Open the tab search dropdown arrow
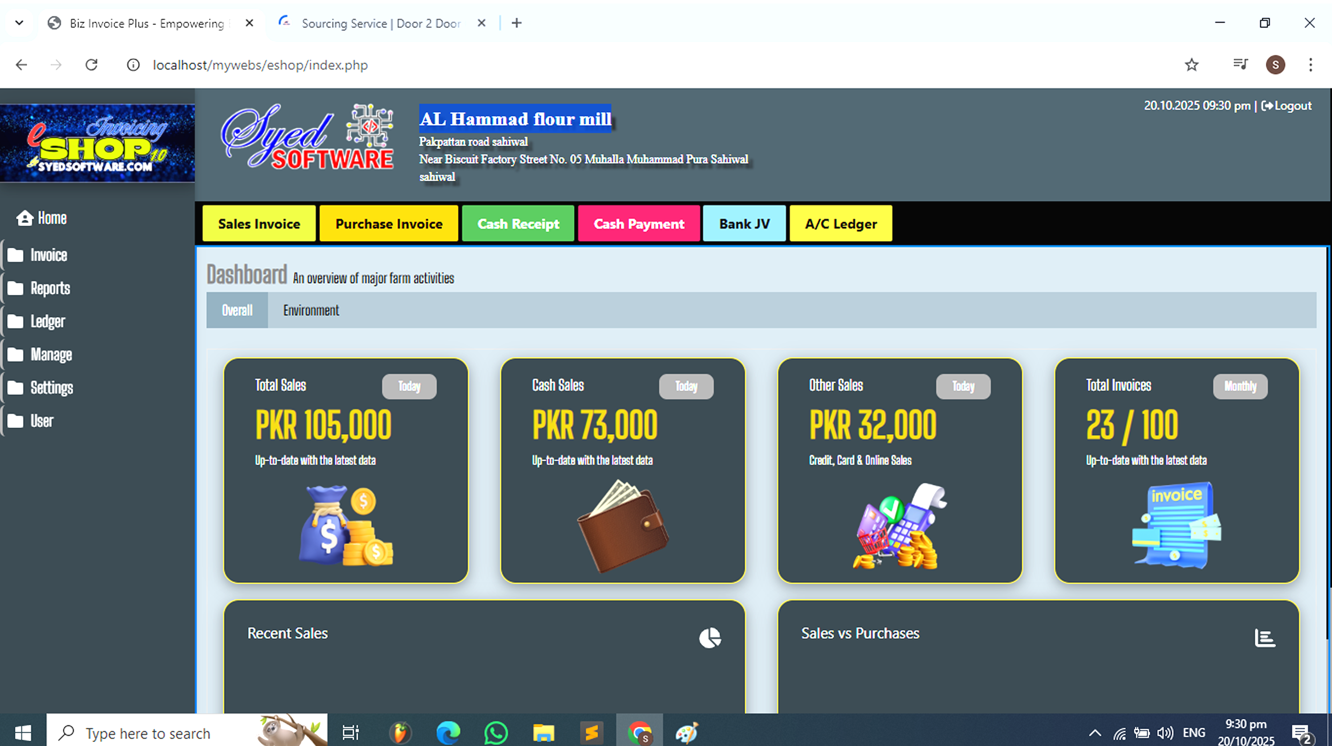 [x=19, y=23]
